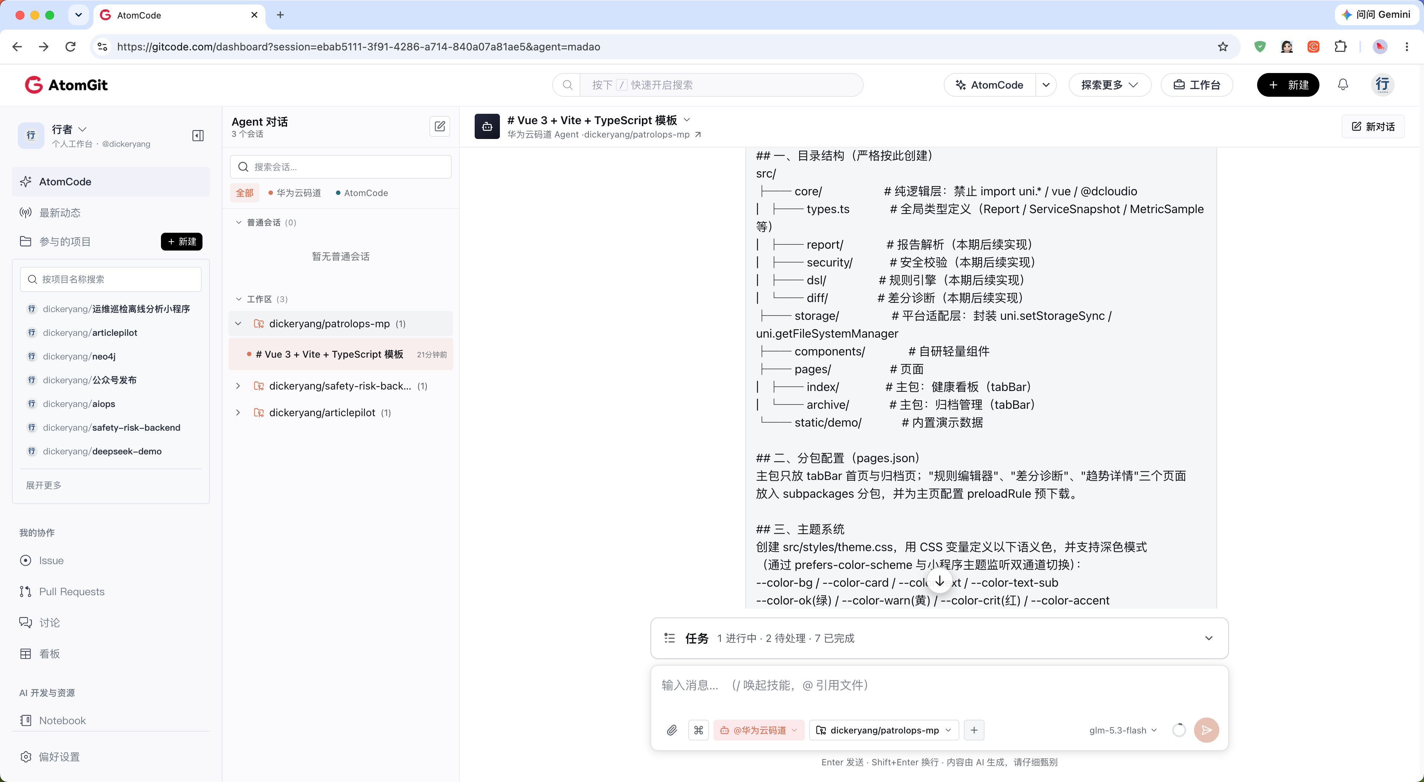Bookmark this page with the star icon
Screen dimensions: 1424x782
click(1223, 47)
